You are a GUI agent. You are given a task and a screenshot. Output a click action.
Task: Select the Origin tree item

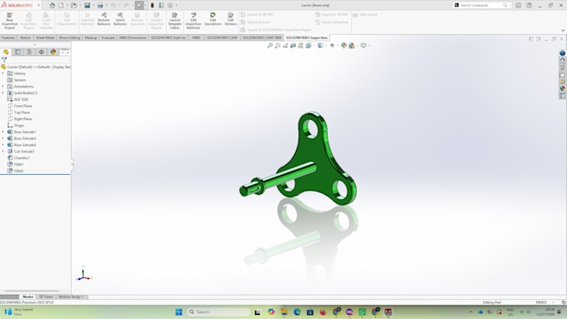[x=19, y=126]
